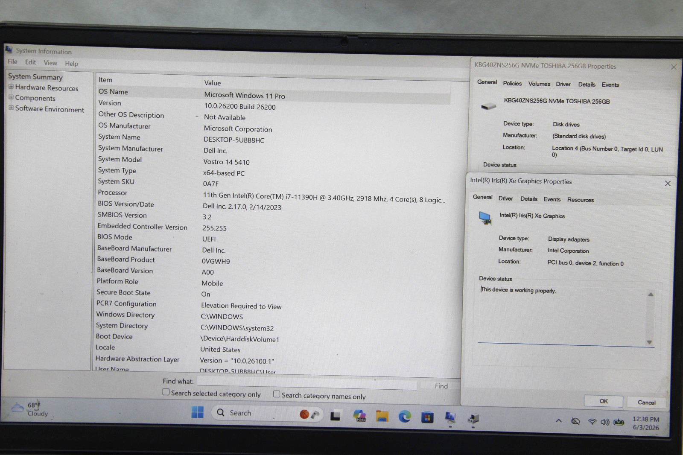Select the Processor row item
The width and height of the screenshot is (683, 455).
pyautogui.click(x=112, y=192)
